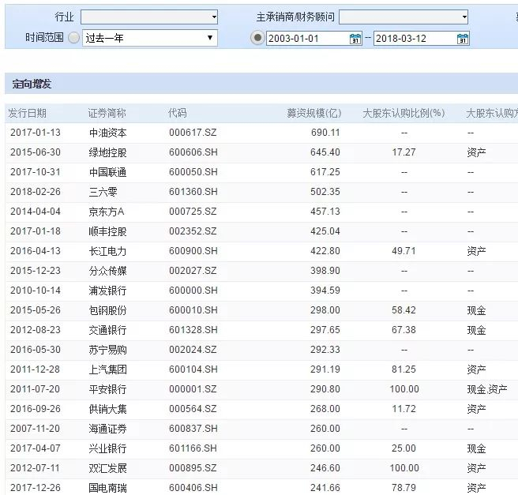The height and width of the screenshot is (495, 518).
Task: Click the 代码 column header
Action: [178, 113]
